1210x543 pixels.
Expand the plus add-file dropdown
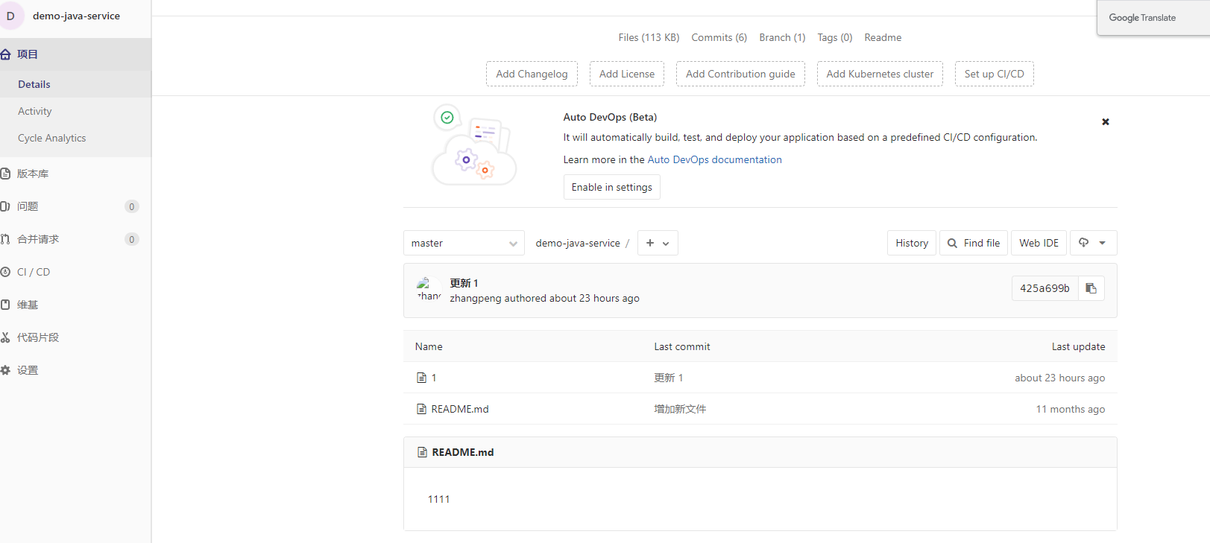(x=658, y=243)
